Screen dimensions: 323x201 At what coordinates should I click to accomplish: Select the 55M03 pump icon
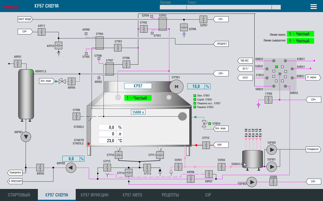point(252,182)
